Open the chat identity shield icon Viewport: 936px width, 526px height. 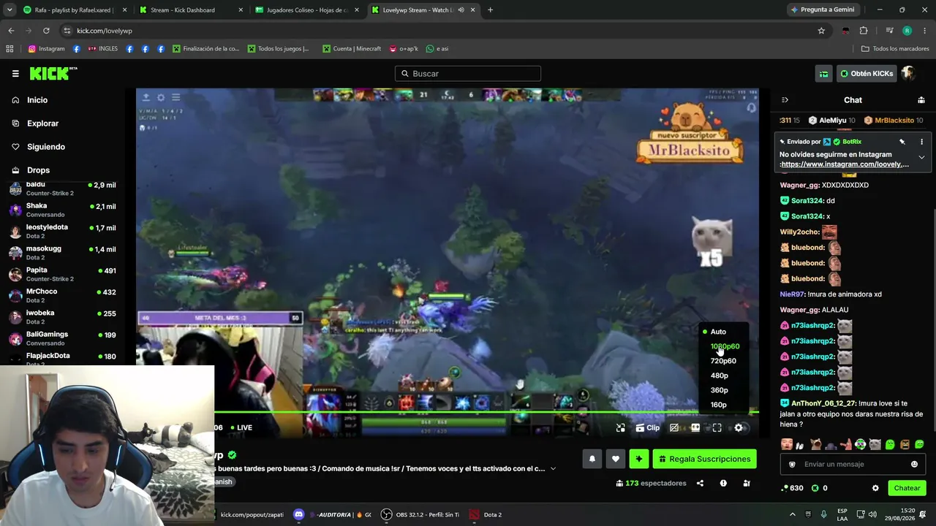pos(792,464)
